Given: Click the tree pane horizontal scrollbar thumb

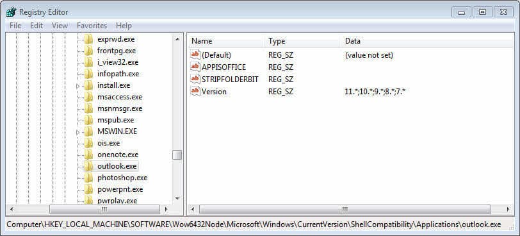Looking at the screenshot, I should pyautogui.click(x=104, y=210).
